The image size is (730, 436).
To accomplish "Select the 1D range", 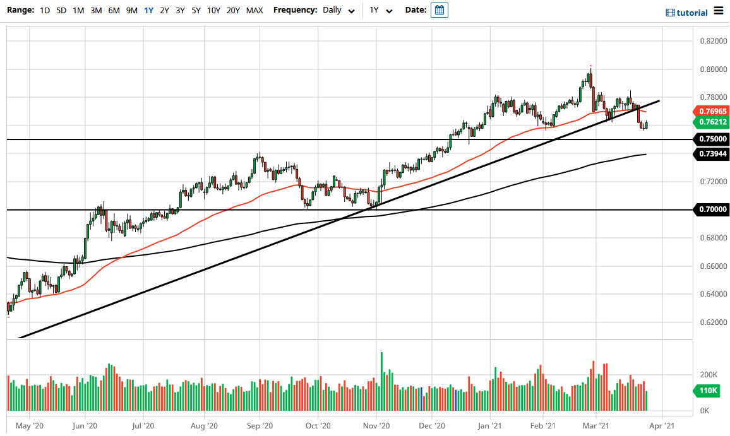I will pyautogui.click(x=45, y=10).
